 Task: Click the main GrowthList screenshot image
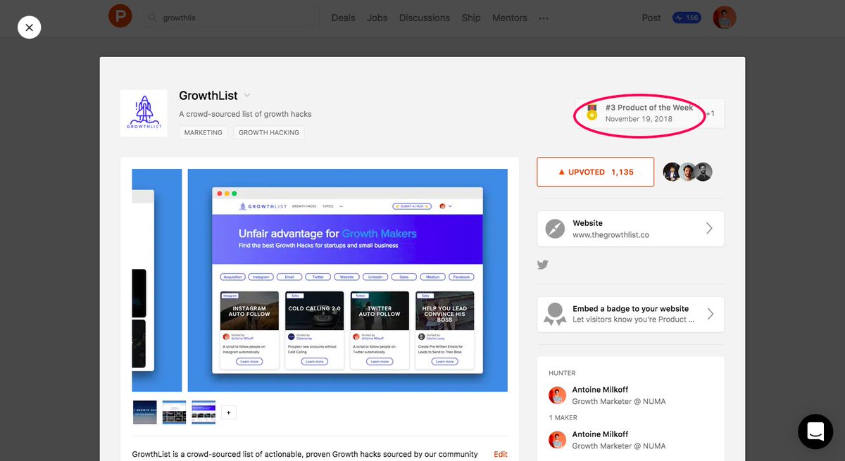click(348, 280)
